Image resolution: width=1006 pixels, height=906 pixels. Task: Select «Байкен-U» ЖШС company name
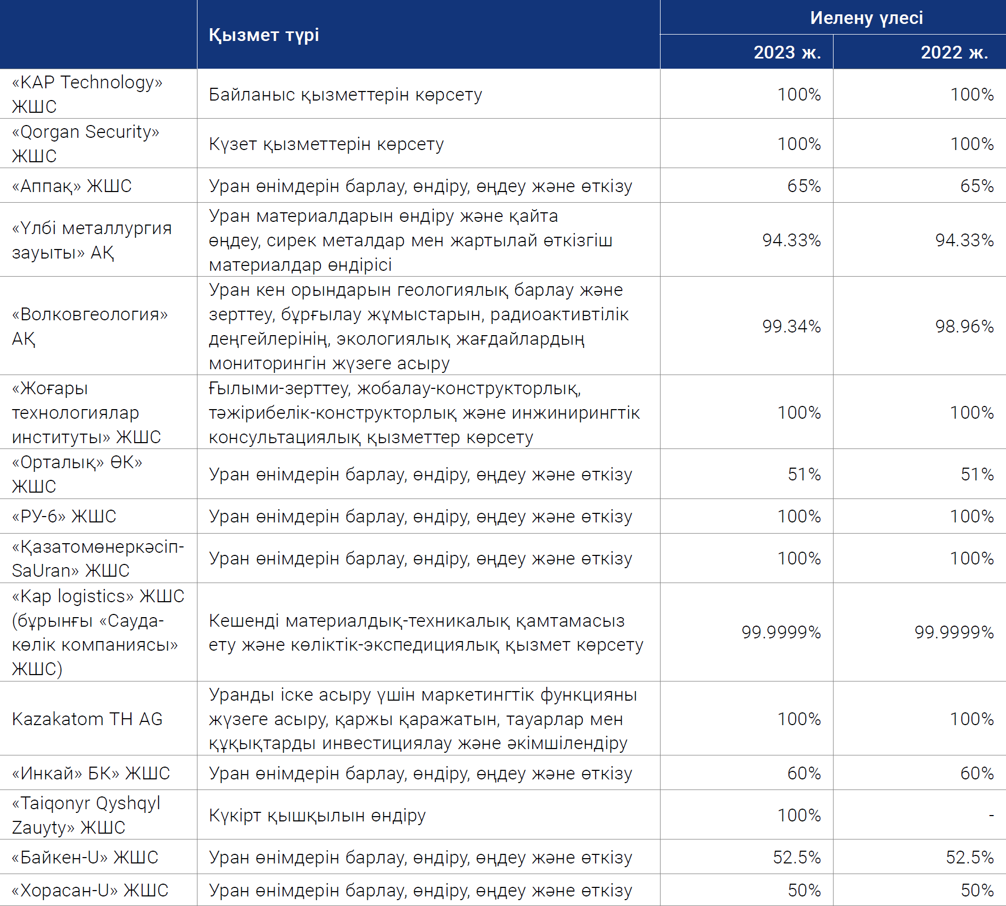[x=85, y=857]
